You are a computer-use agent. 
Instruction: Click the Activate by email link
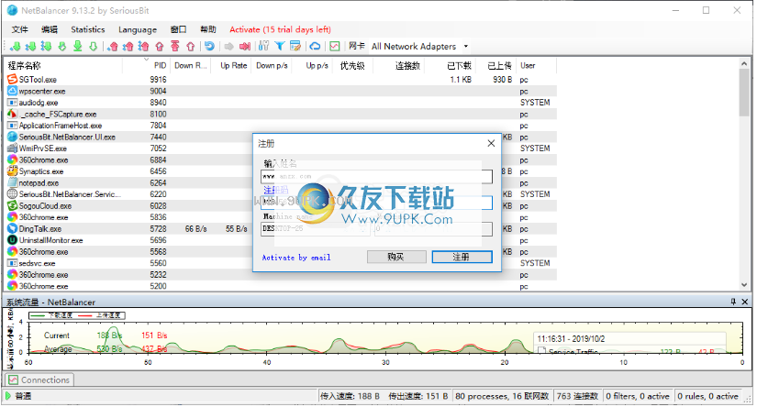tap(296, 258)
